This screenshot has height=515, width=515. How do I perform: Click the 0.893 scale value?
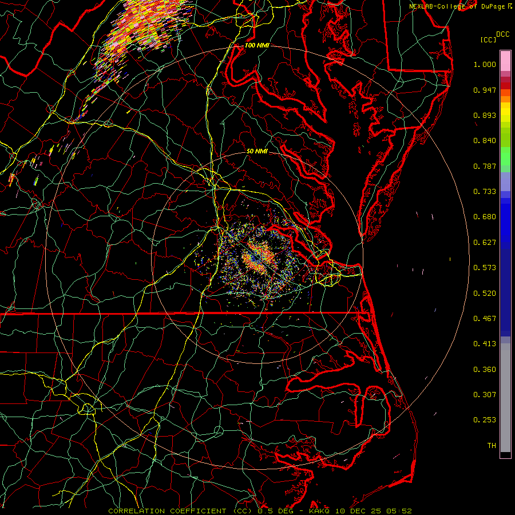click(485, 115)
